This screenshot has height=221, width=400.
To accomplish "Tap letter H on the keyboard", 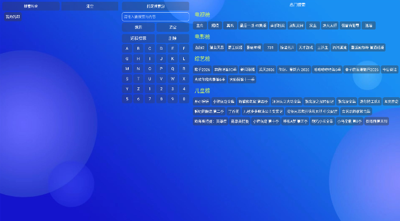I will pyautogui.click(x=139, y=58).
